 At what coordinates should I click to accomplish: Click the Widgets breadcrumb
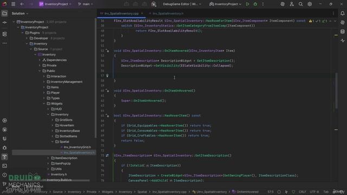pos(107,192)
